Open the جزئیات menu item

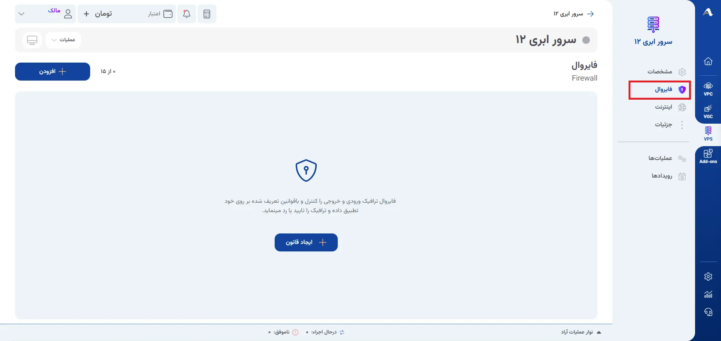(670, 125)
